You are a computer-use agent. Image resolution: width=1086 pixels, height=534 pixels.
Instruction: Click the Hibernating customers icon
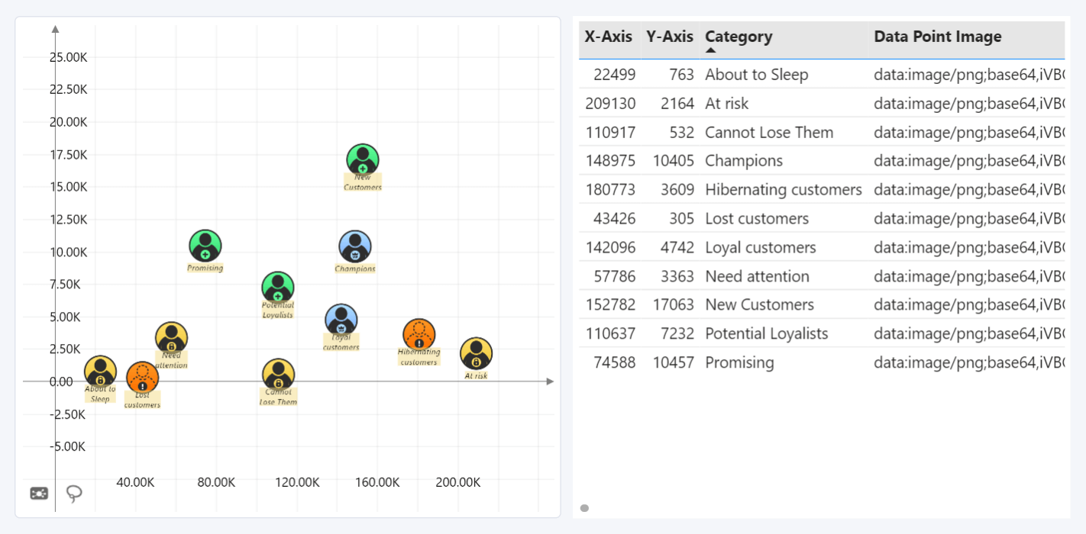click(419, 334)
